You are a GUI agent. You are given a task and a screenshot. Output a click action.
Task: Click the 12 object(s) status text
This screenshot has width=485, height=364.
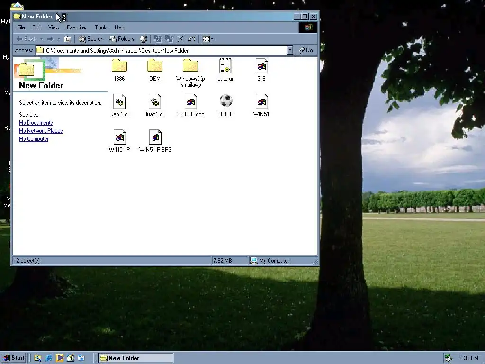[x=27, y=261]
